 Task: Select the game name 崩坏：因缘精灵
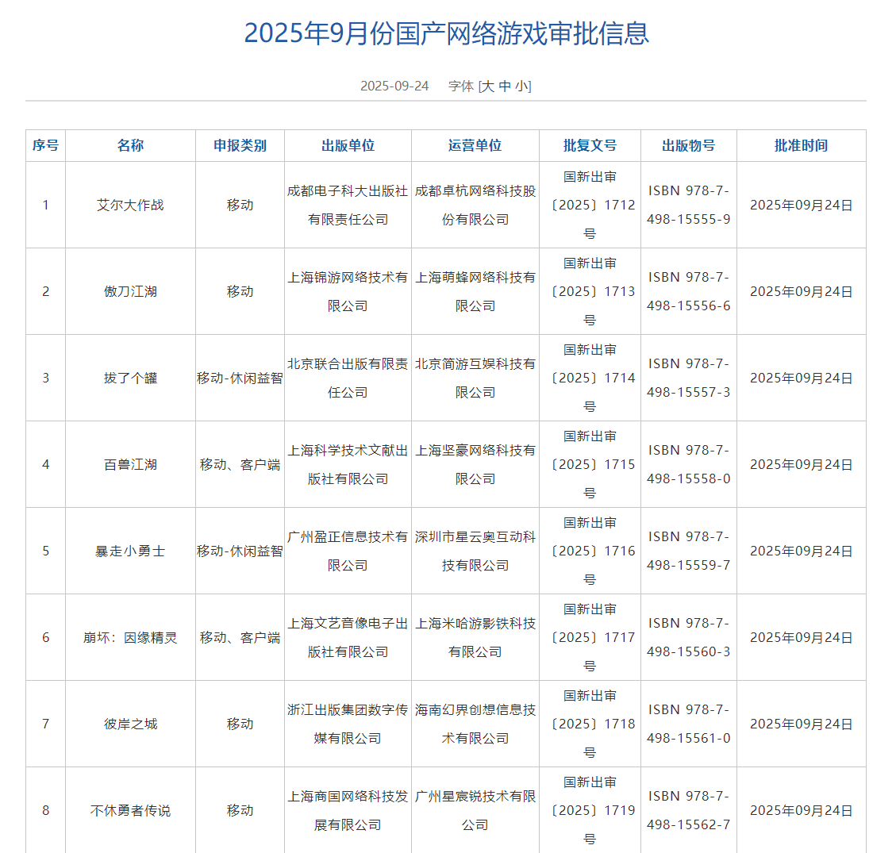(x=130, y=637)
